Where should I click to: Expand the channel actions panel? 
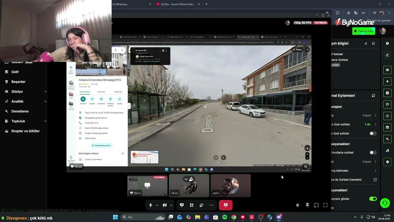pyautogui.click(x=373, y=96)
